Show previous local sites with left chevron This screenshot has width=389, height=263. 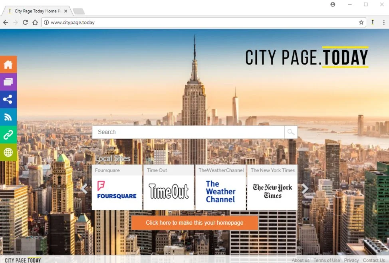click(84, 189)
